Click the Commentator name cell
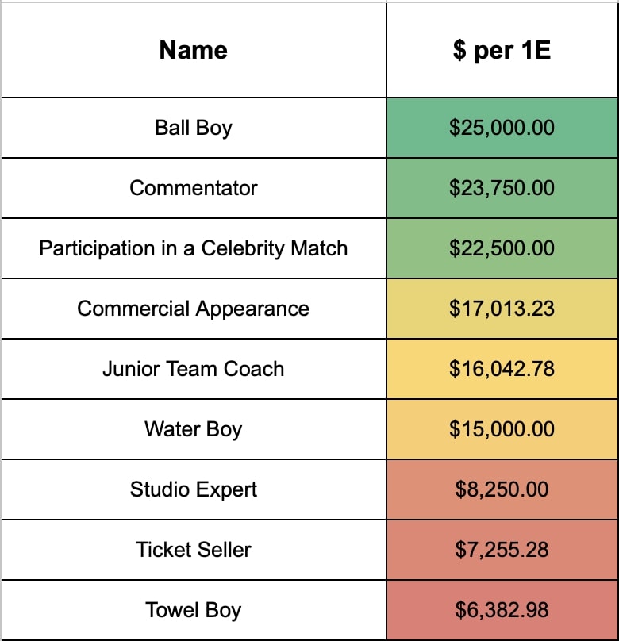 pos(194,188)
